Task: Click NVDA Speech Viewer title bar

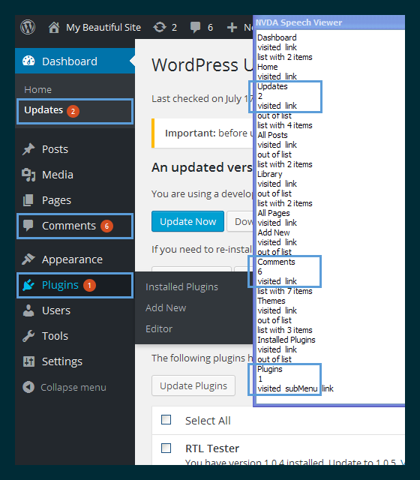Action: [x=329, y=22]
